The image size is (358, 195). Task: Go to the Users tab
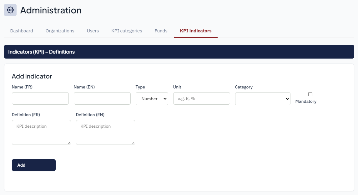click(93, 31)
